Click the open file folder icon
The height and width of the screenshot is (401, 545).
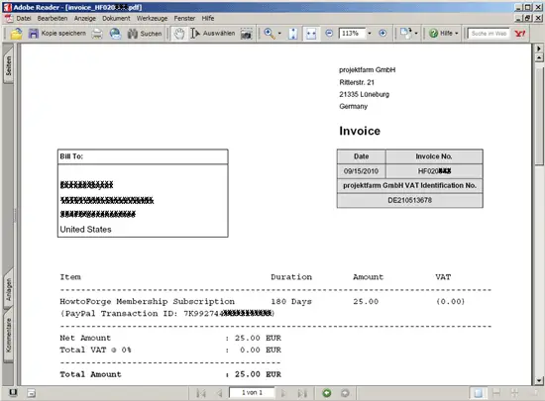click(x=16, y=34)
